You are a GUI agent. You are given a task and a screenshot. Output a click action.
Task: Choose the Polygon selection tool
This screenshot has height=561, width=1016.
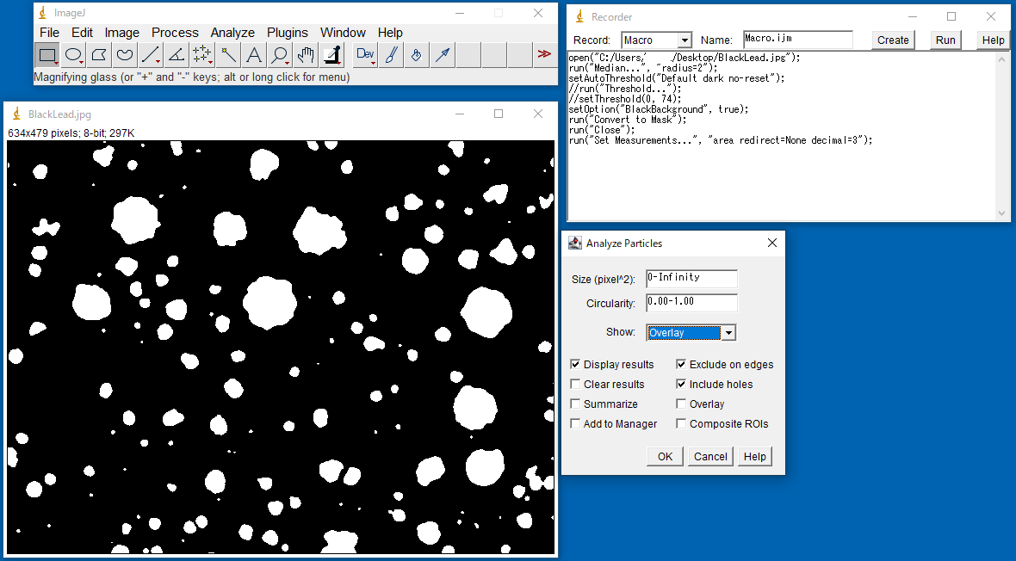pos(99,55)
